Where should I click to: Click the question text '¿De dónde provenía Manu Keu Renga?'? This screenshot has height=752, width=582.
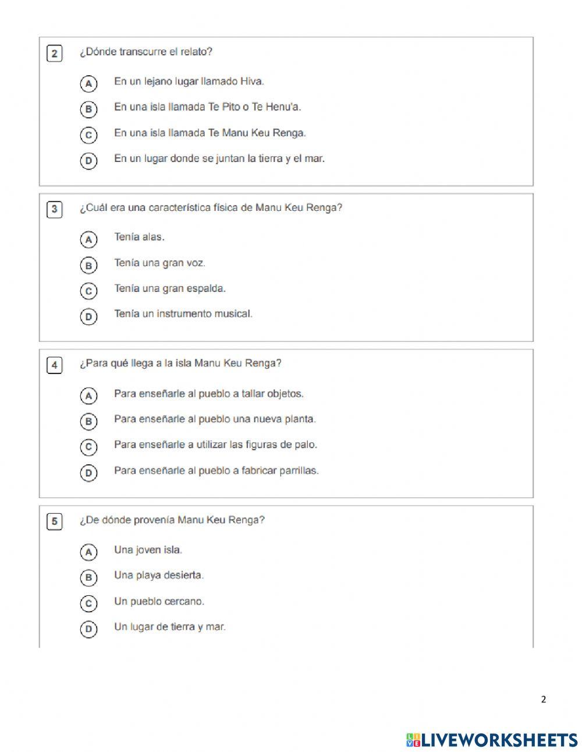[172, 520]
